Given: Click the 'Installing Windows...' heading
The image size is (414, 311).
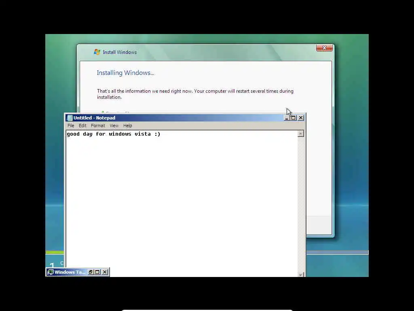Looking at the screenshot, I should point(125,73).
